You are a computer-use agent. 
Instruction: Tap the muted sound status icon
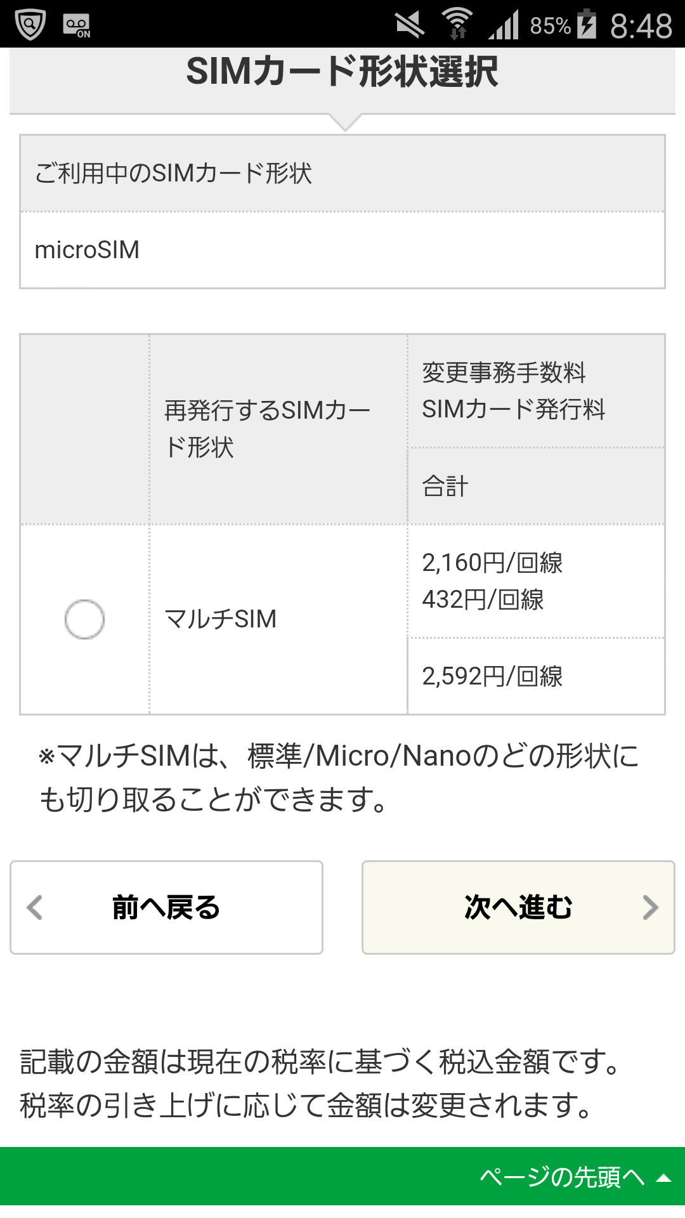coord(410,25)
